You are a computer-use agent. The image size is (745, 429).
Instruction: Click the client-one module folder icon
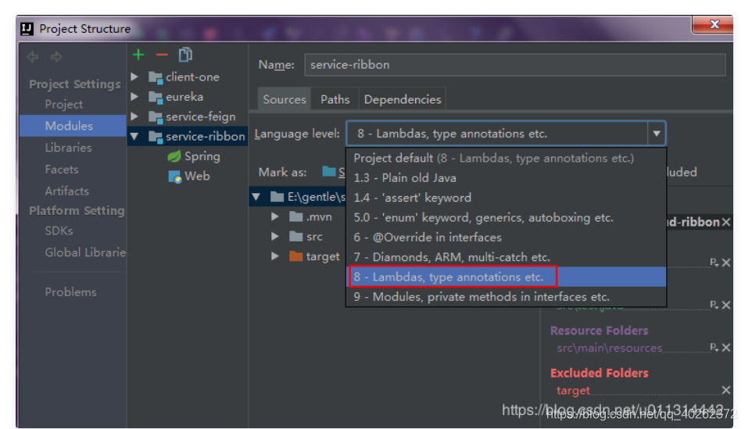(x=156, y=77)
